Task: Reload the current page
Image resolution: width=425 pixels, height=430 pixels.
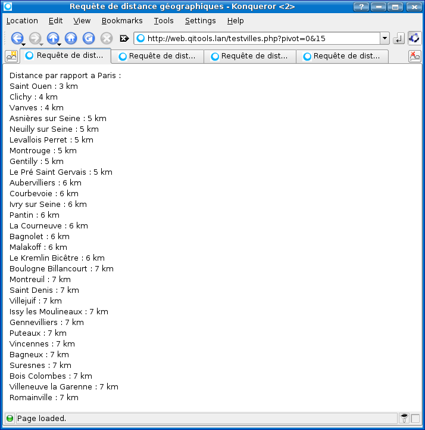Action: click(x=89, y=38)
